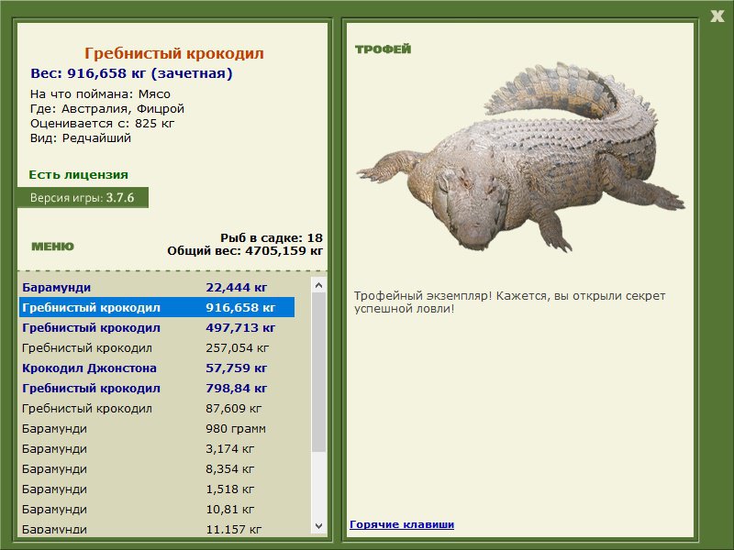Click the Рыб в садке: 18 counter

(x=272, y=237)
